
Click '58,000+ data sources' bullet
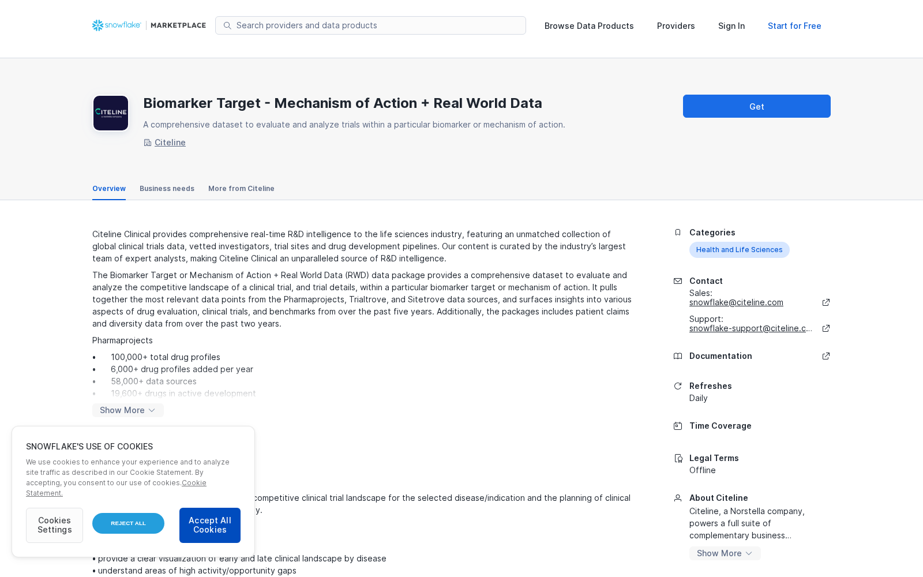[153, 381]
